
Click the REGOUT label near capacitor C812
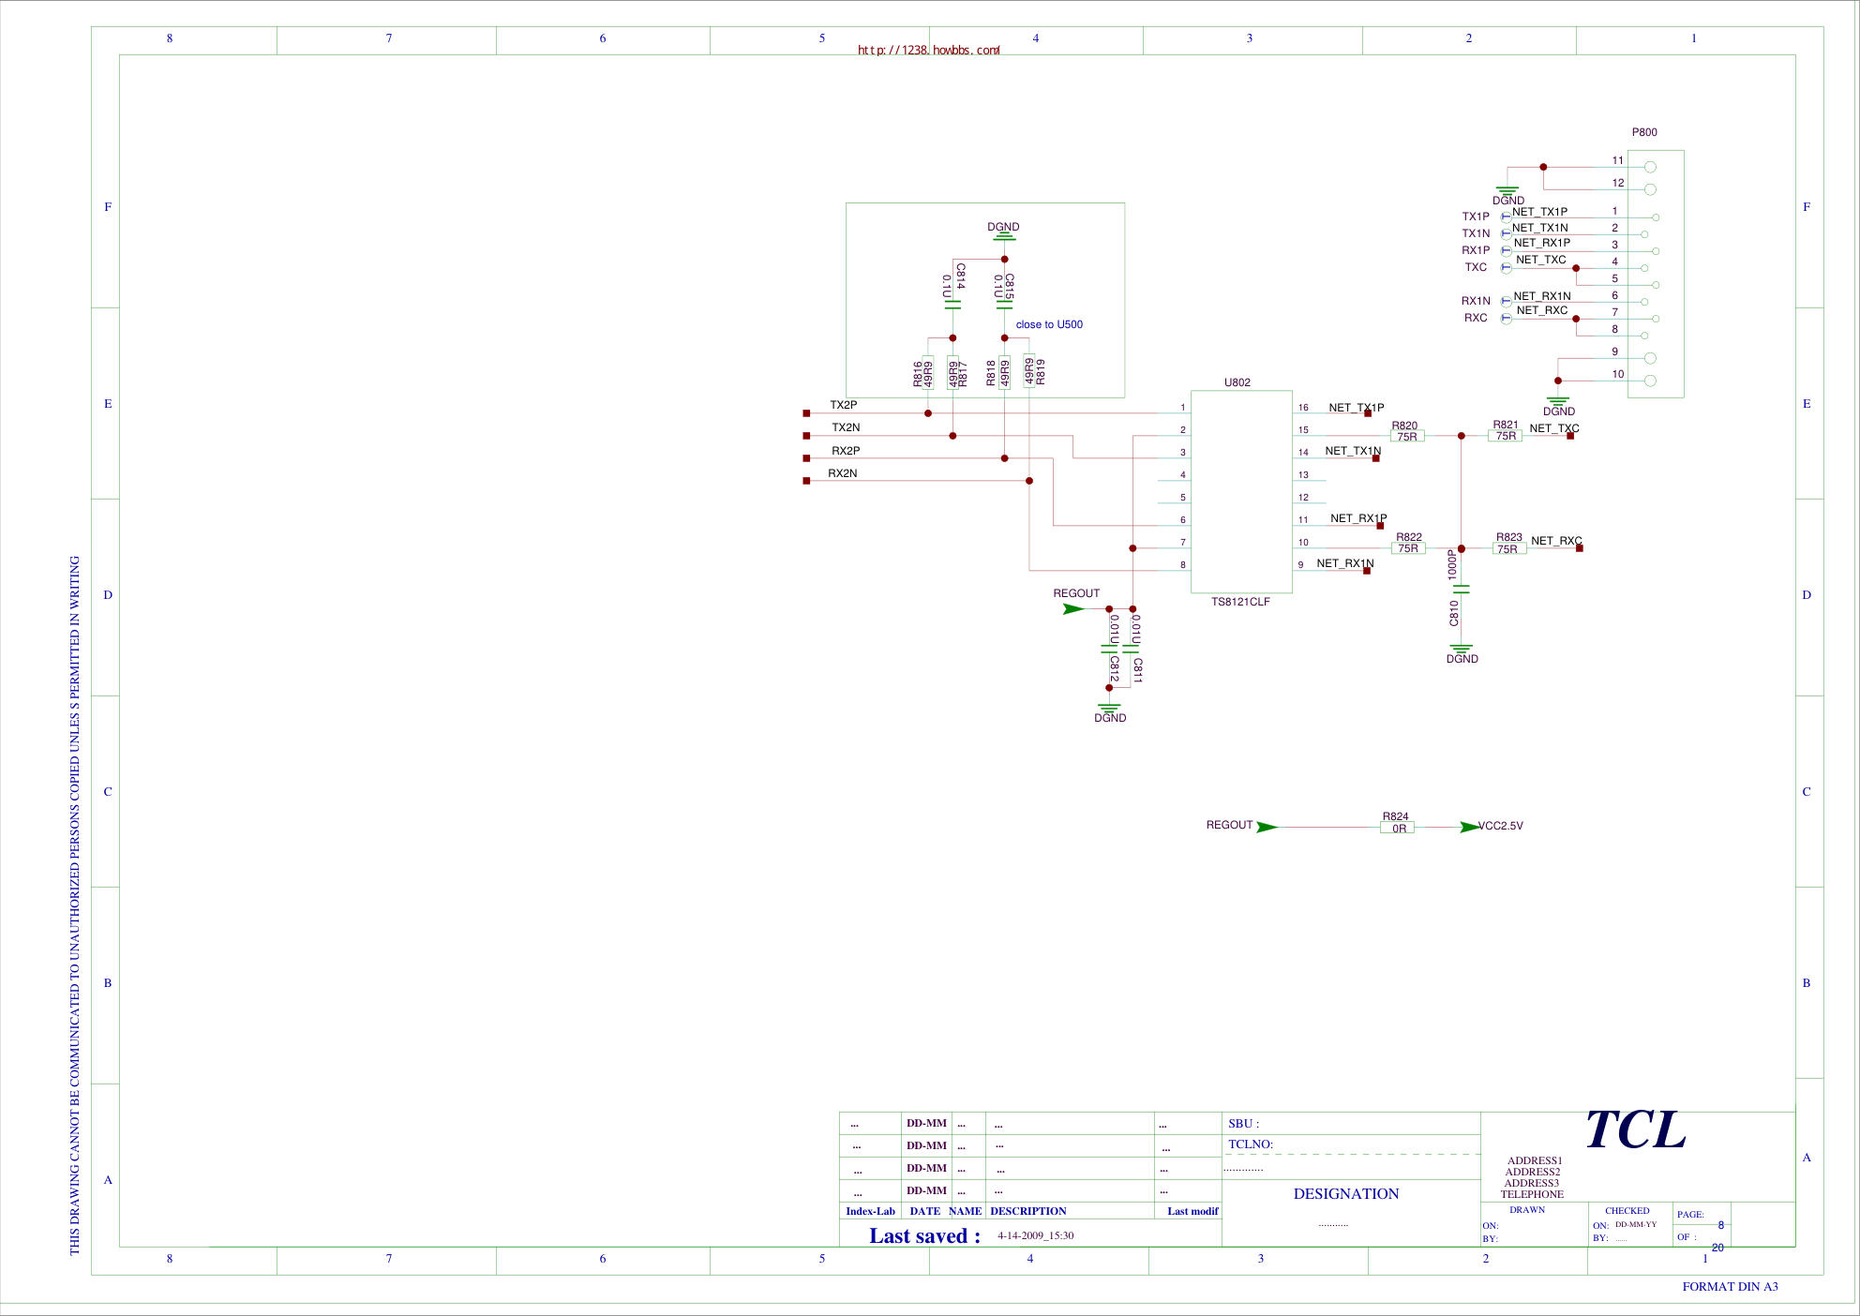(1076, 593)
